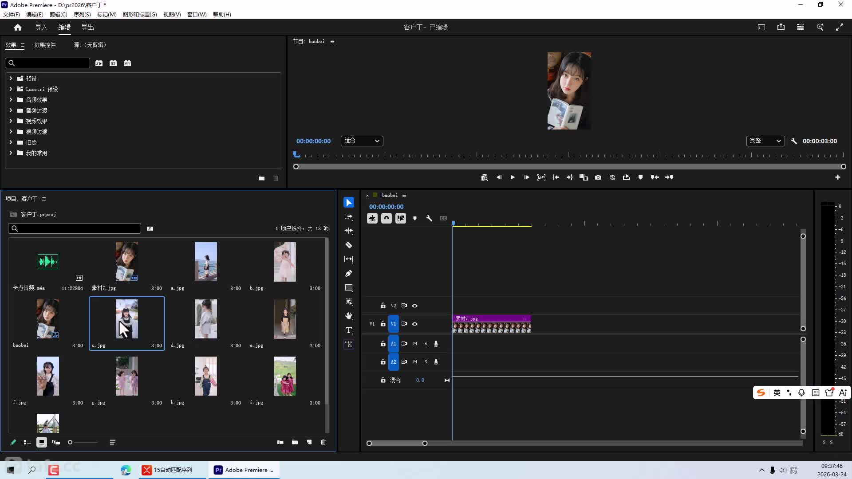Click the Delete trash icon in Project panel
The width and height of the screenshot is (852, 479).
tap(323, 442)
